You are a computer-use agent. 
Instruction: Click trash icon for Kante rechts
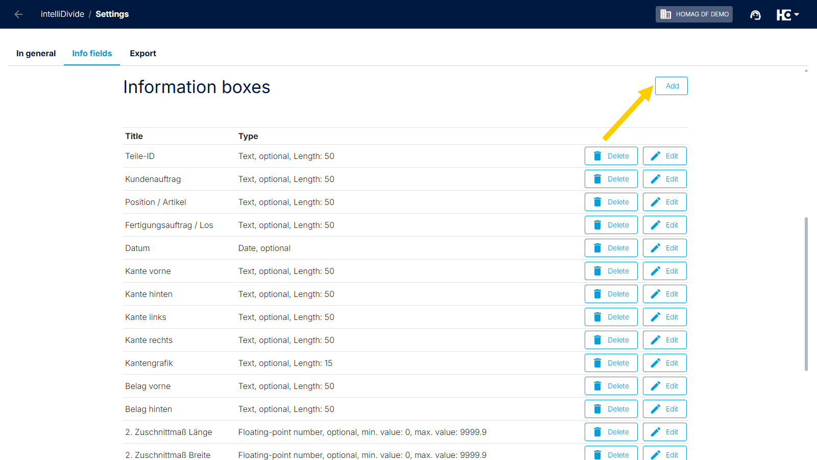(597, 340)
